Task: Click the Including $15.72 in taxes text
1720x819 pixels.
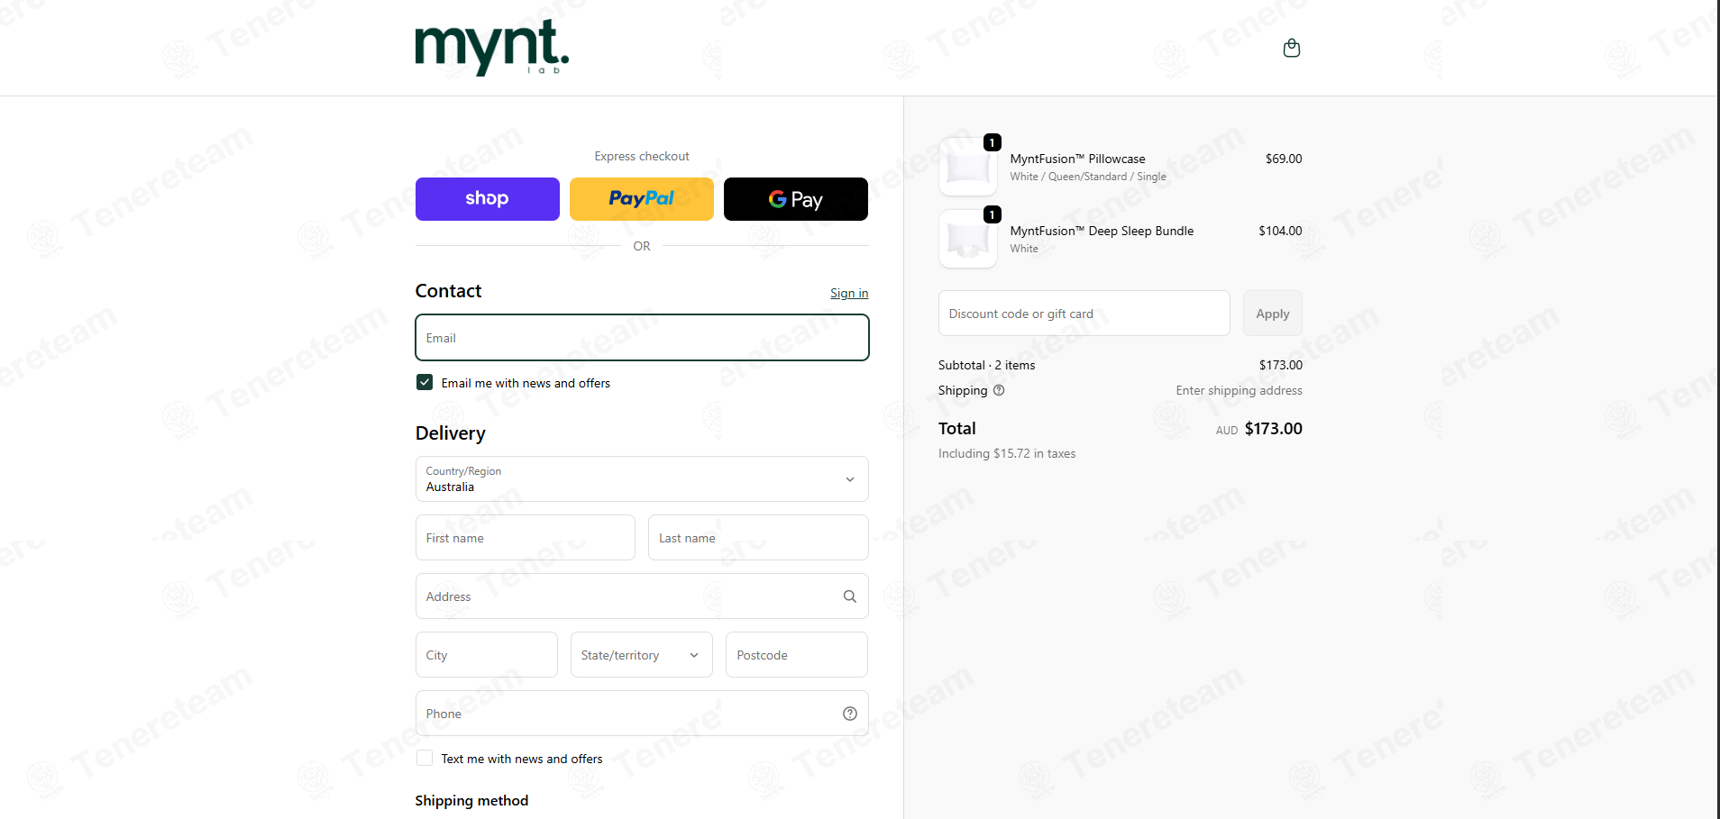Action: 1007,453
